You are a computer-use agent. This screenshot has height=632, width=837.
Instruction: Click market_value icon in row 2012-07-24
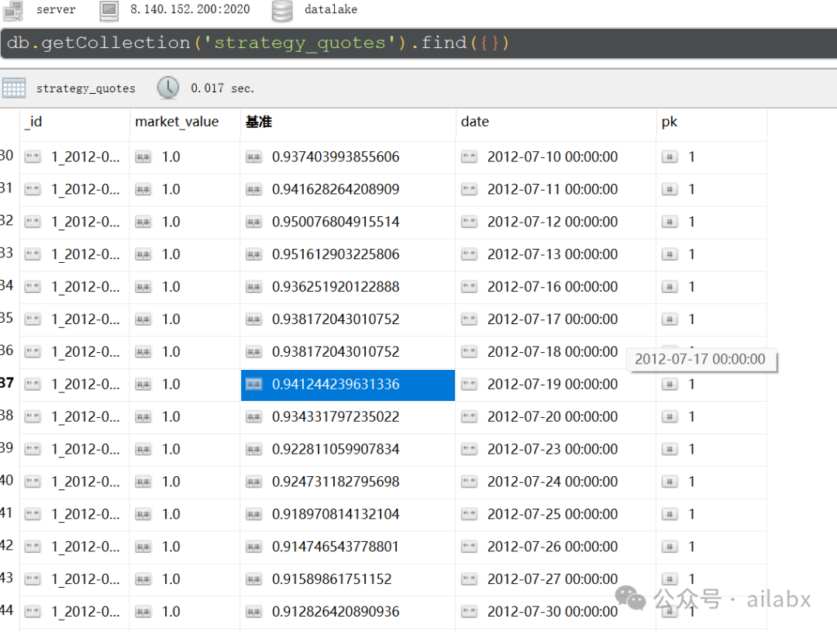143,482
